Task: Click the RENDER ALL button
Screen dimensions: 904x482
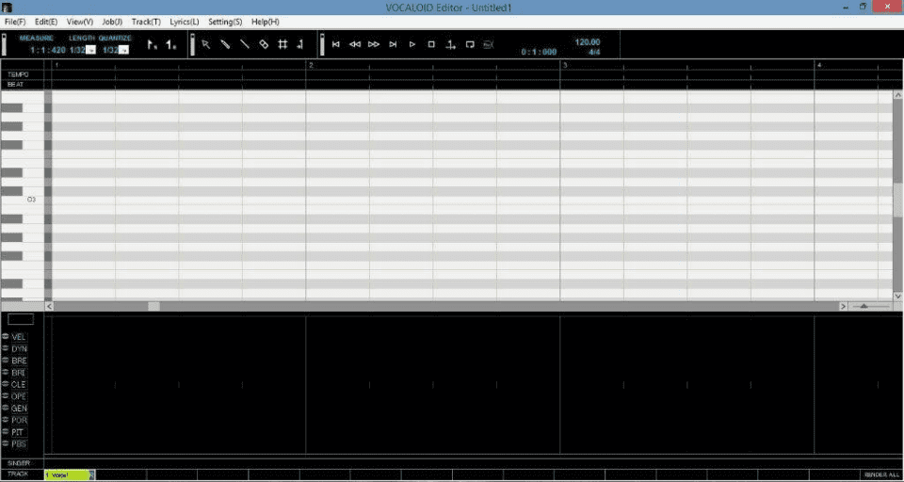Action: coord(881,475)
